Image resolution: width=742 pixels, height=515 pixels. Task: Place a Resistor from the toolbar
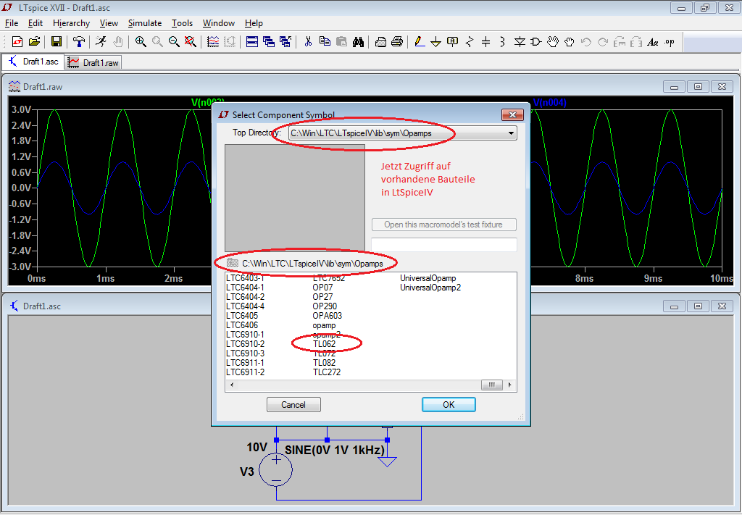[469, 42]
